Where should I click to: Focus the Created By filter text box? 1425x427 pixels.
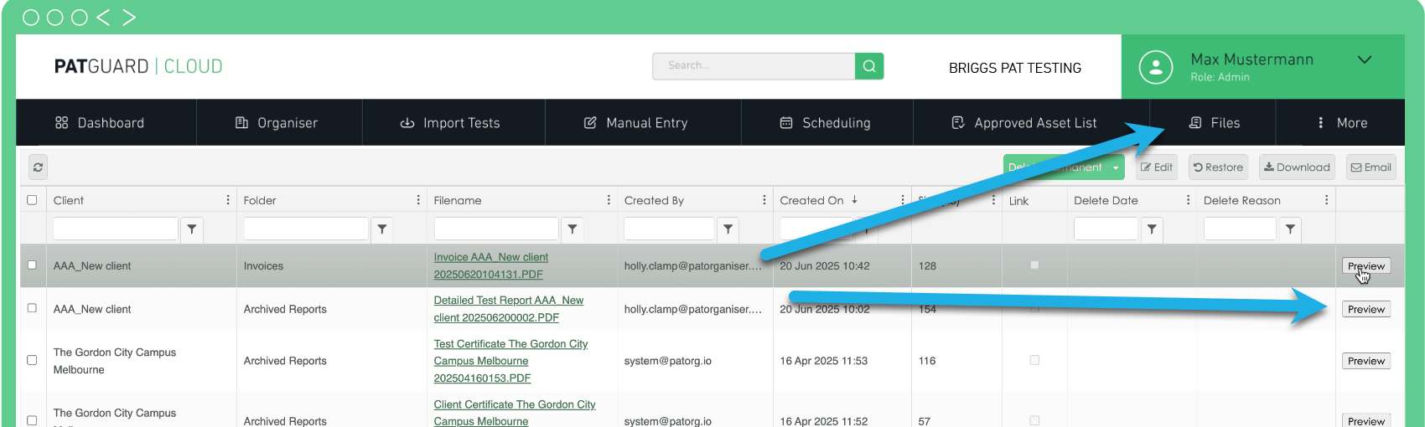pos(669,229)
